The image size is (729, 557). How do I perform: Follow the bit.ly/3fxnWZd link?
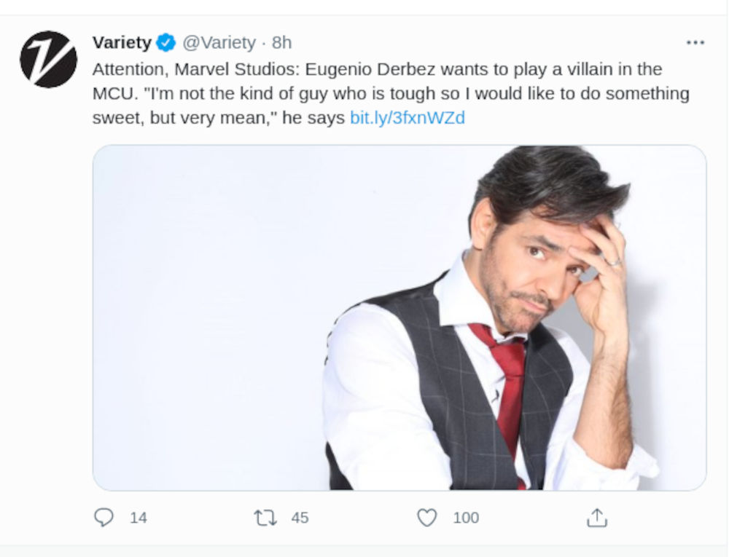[407, 118]
